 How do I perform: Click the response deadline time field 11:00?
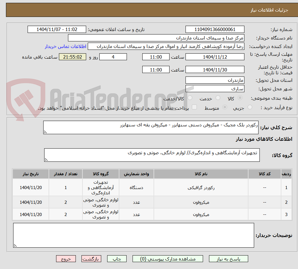pyautogui.click(x=156, y=57)
